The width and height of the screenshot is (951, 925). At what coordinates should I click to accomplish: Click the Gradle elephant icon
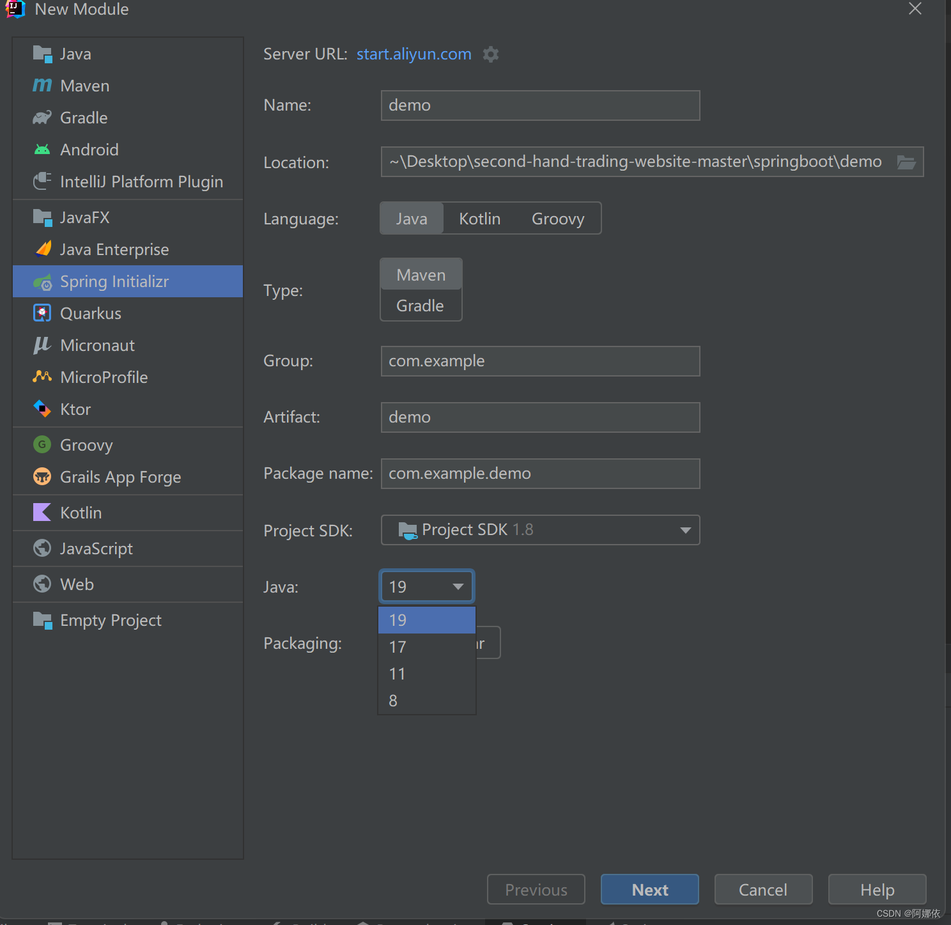click(x=42, y=118)
